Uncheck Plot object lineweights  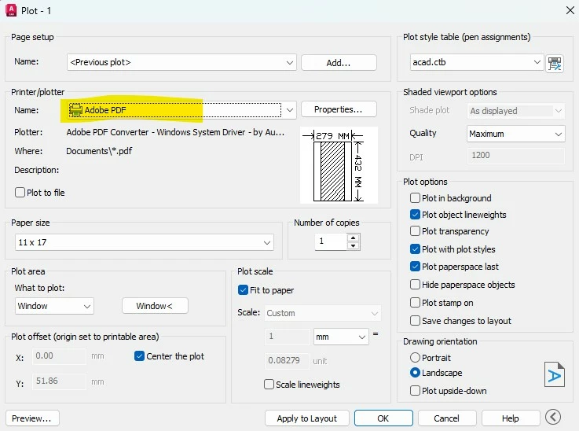click(415, 215)
